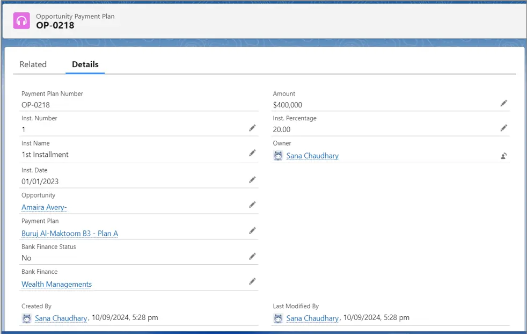Switch to the Related tab

pos(33,64)
